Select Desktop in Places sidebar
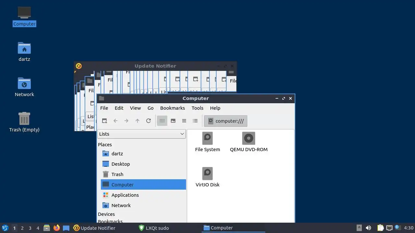Screen dimensions: 415x233 coord(143,164)
